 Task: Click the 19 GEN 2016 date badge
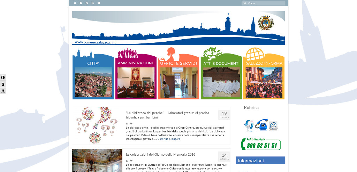224,115
